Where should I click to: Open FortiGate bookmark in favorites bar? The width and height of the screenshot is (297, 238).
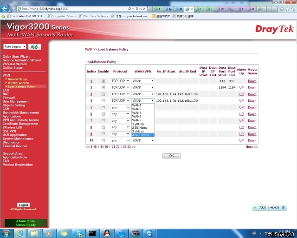click(x=26, y=16)
